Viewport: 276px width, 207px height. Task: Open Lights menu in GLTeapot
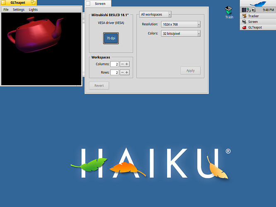point(33,10)
